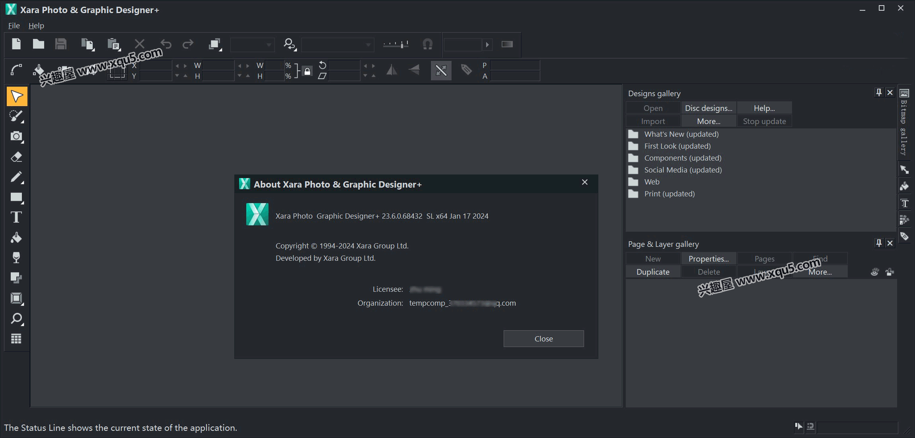
Task: Open the Fonts gallery T side tab
Action: click(x=904, y=203)
